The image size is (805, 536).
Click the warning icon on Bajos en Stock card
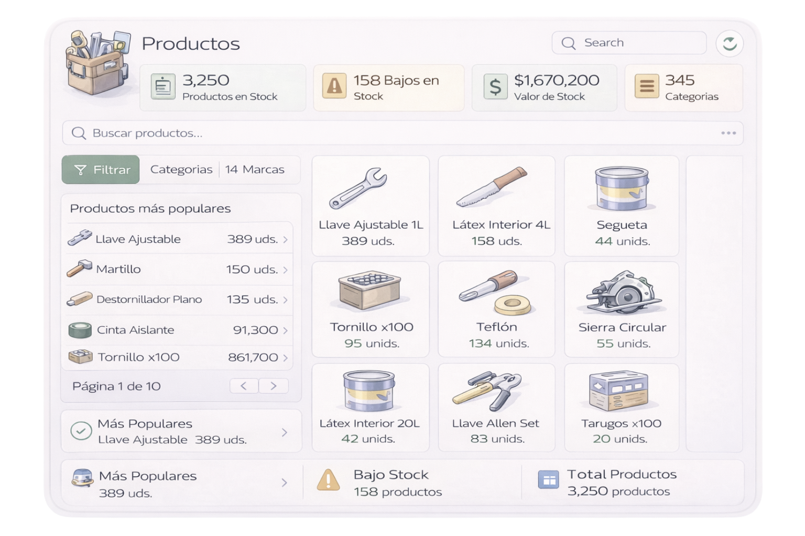pos(334,86)
